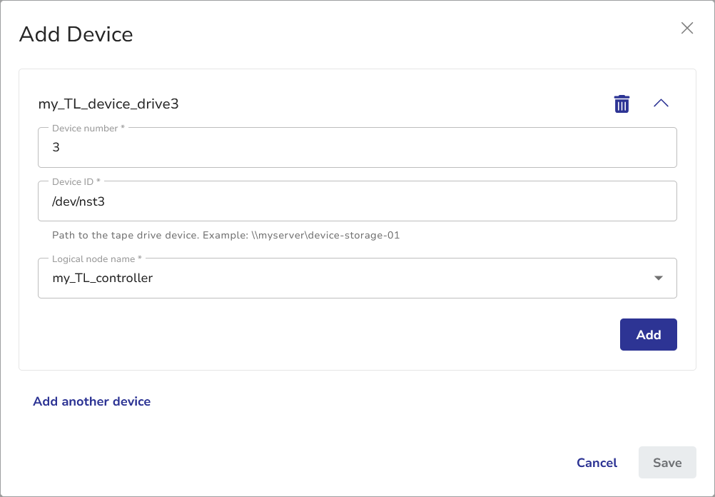715x497 pixels.
Task: Click the Add another device link
Action: pos(91,401)
